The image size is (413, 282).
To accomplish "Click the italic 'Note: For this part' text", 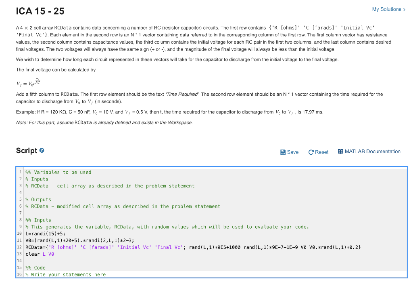I will 104,123.
